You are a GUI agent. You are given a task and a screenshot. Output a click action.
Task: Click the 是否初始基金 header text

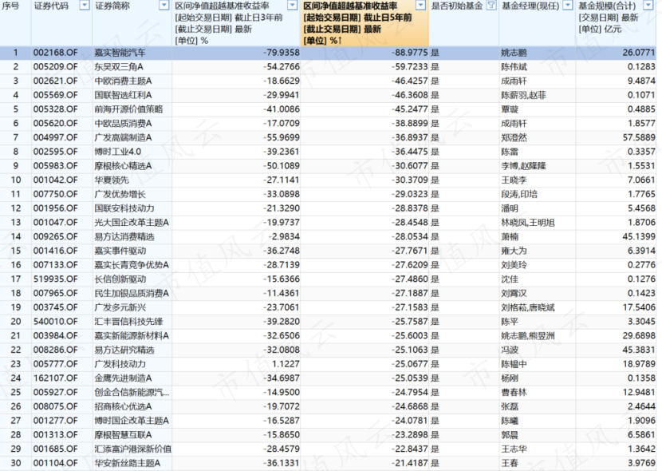tap(457, 6)
